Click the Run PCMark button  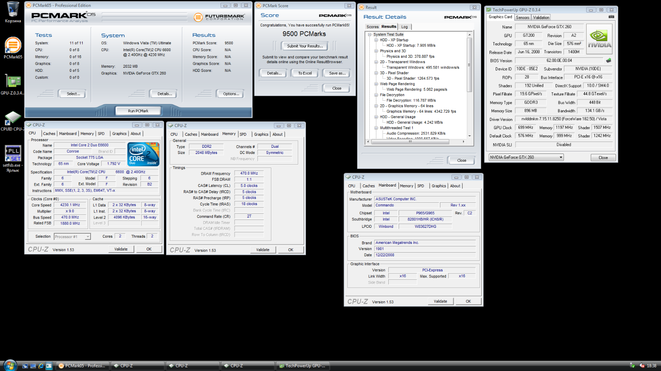(x=138, y=111)
